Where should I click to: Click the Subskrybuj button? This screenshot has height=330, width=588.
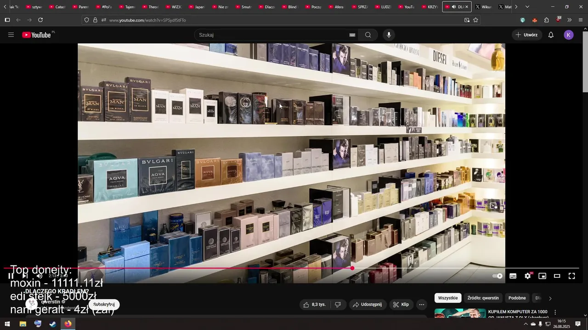104,304
